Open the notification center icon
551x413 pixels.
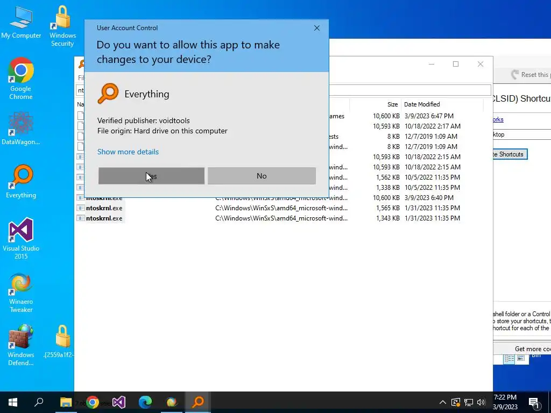click(534, 402)
